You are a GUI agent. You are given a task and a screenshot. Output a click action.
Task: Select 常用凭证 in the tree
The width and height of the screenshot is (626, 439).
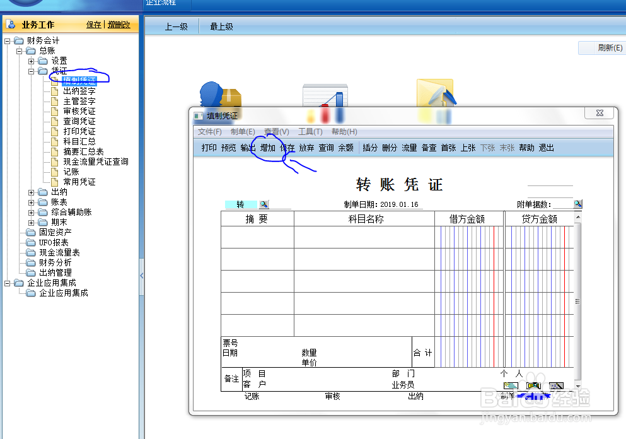(x=79, y=182)
